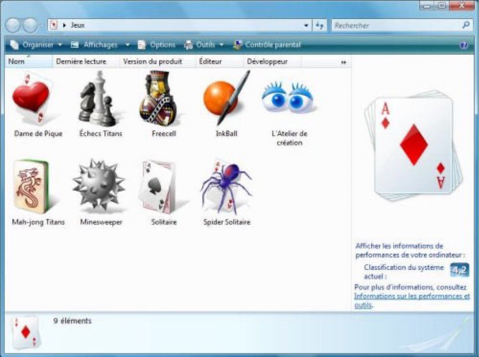Image resolution: width=479 pixels, height=357 pixels.
Task: Launch the Minesweeper mine icon
Action: tap(99, 185)
